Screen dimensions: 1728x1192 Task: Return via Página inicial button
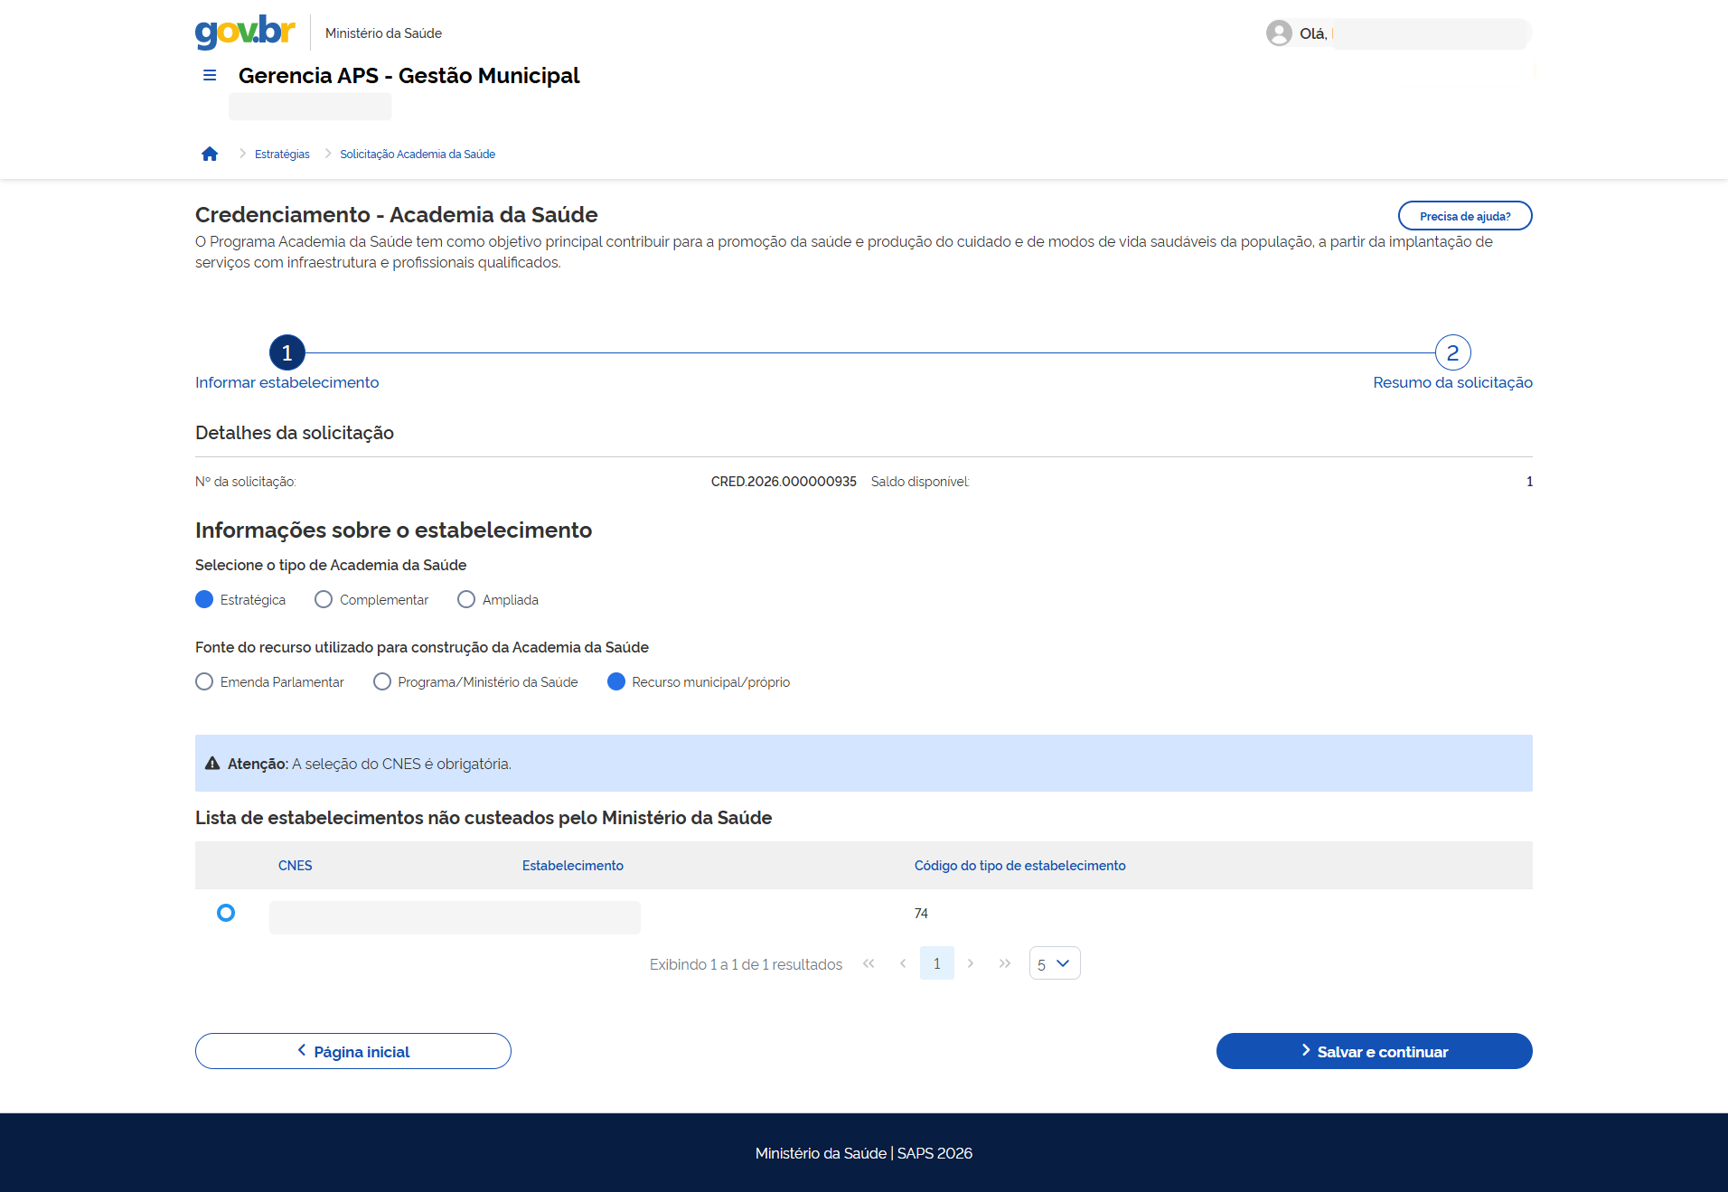pos(352,1051)
